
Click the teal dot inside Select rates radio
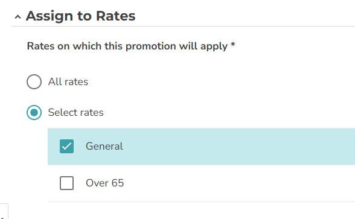coord(34,112)
